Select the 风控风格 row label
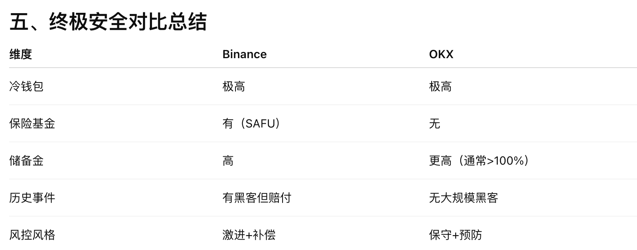The height and width of the screenshot is (250, 637). pyautogui.click(x=32, y=235)
